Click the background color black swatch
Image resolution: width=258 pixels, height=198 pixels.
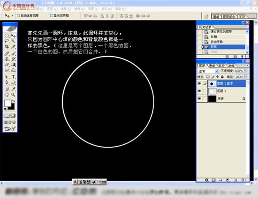(x=13, y=107)
